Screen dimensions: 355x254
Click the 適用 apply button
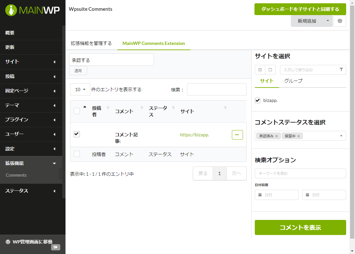coord(78,71)
